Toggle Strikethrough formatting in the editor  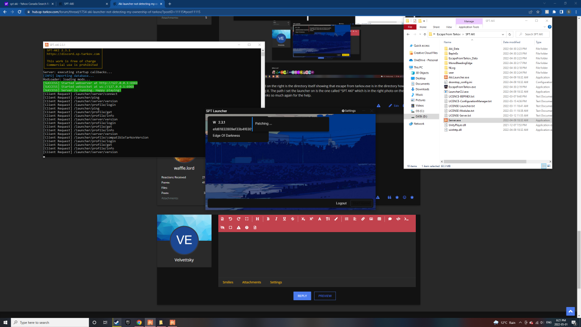point(293,219)
